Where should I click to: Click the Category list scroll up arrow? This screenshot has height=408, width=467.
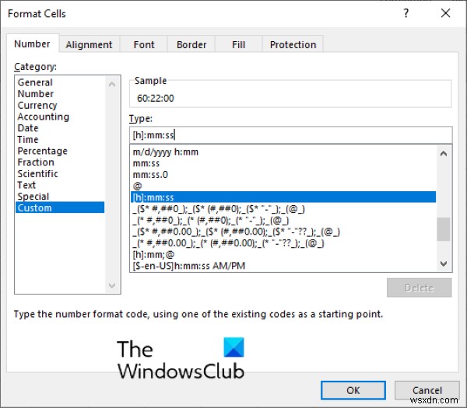112,85
